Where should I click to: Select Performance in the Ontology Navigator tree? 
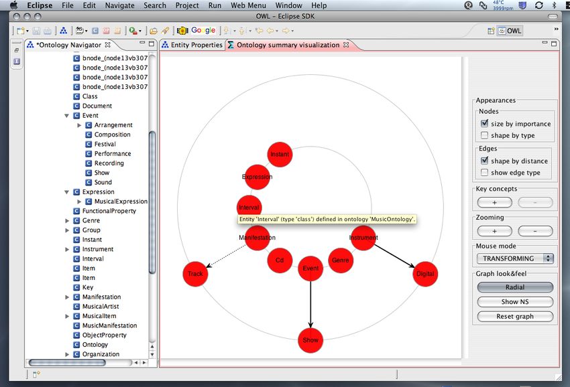pos(113,153)
